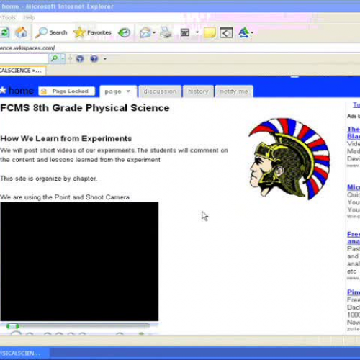This screenshot has width=360, height=360.
Task: Switch to the notify me tab
Action: pos(234,91)
